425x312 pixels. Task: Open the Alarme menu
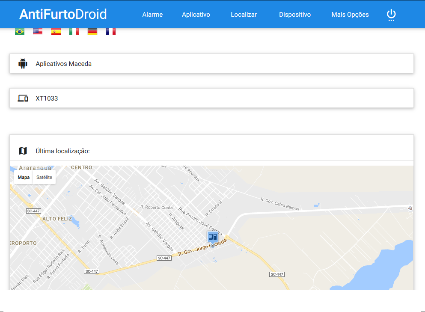(152, 15)
